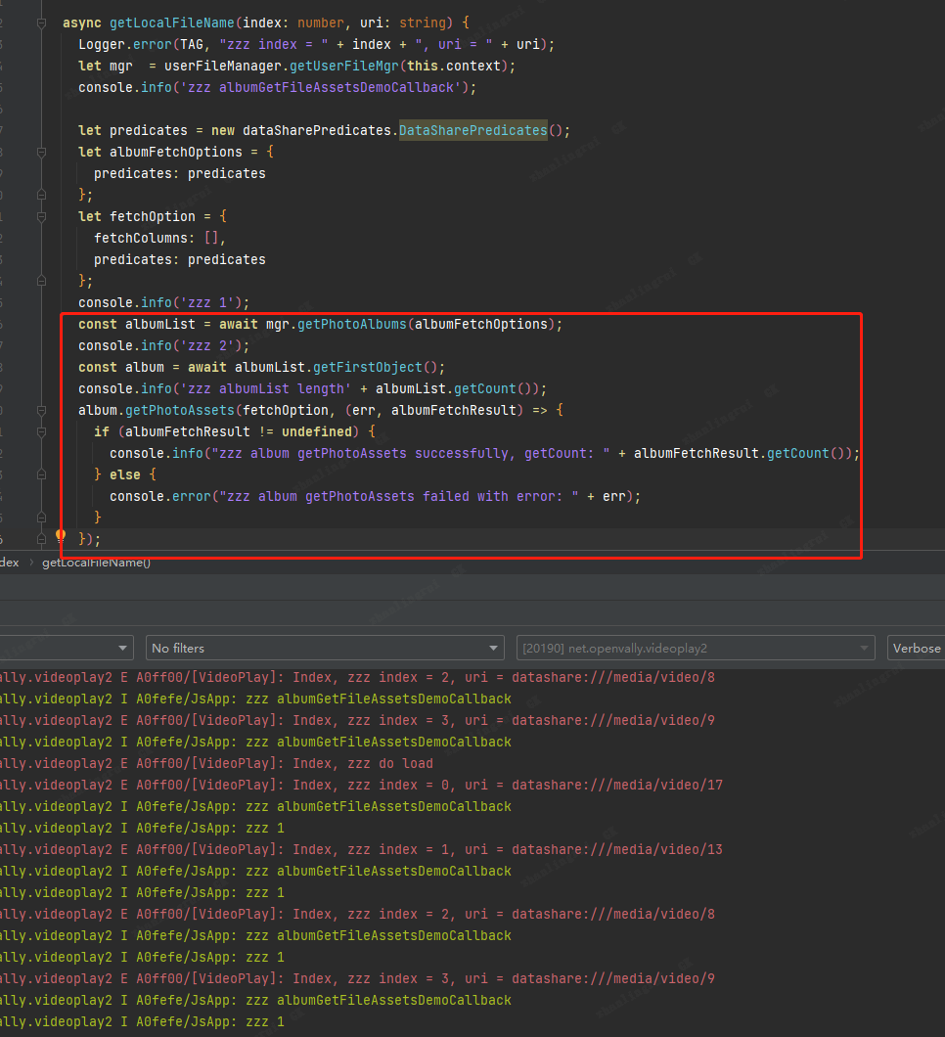
Task: Click the albumFetchResult != undefined condition
Action: (x=239, y=431)
